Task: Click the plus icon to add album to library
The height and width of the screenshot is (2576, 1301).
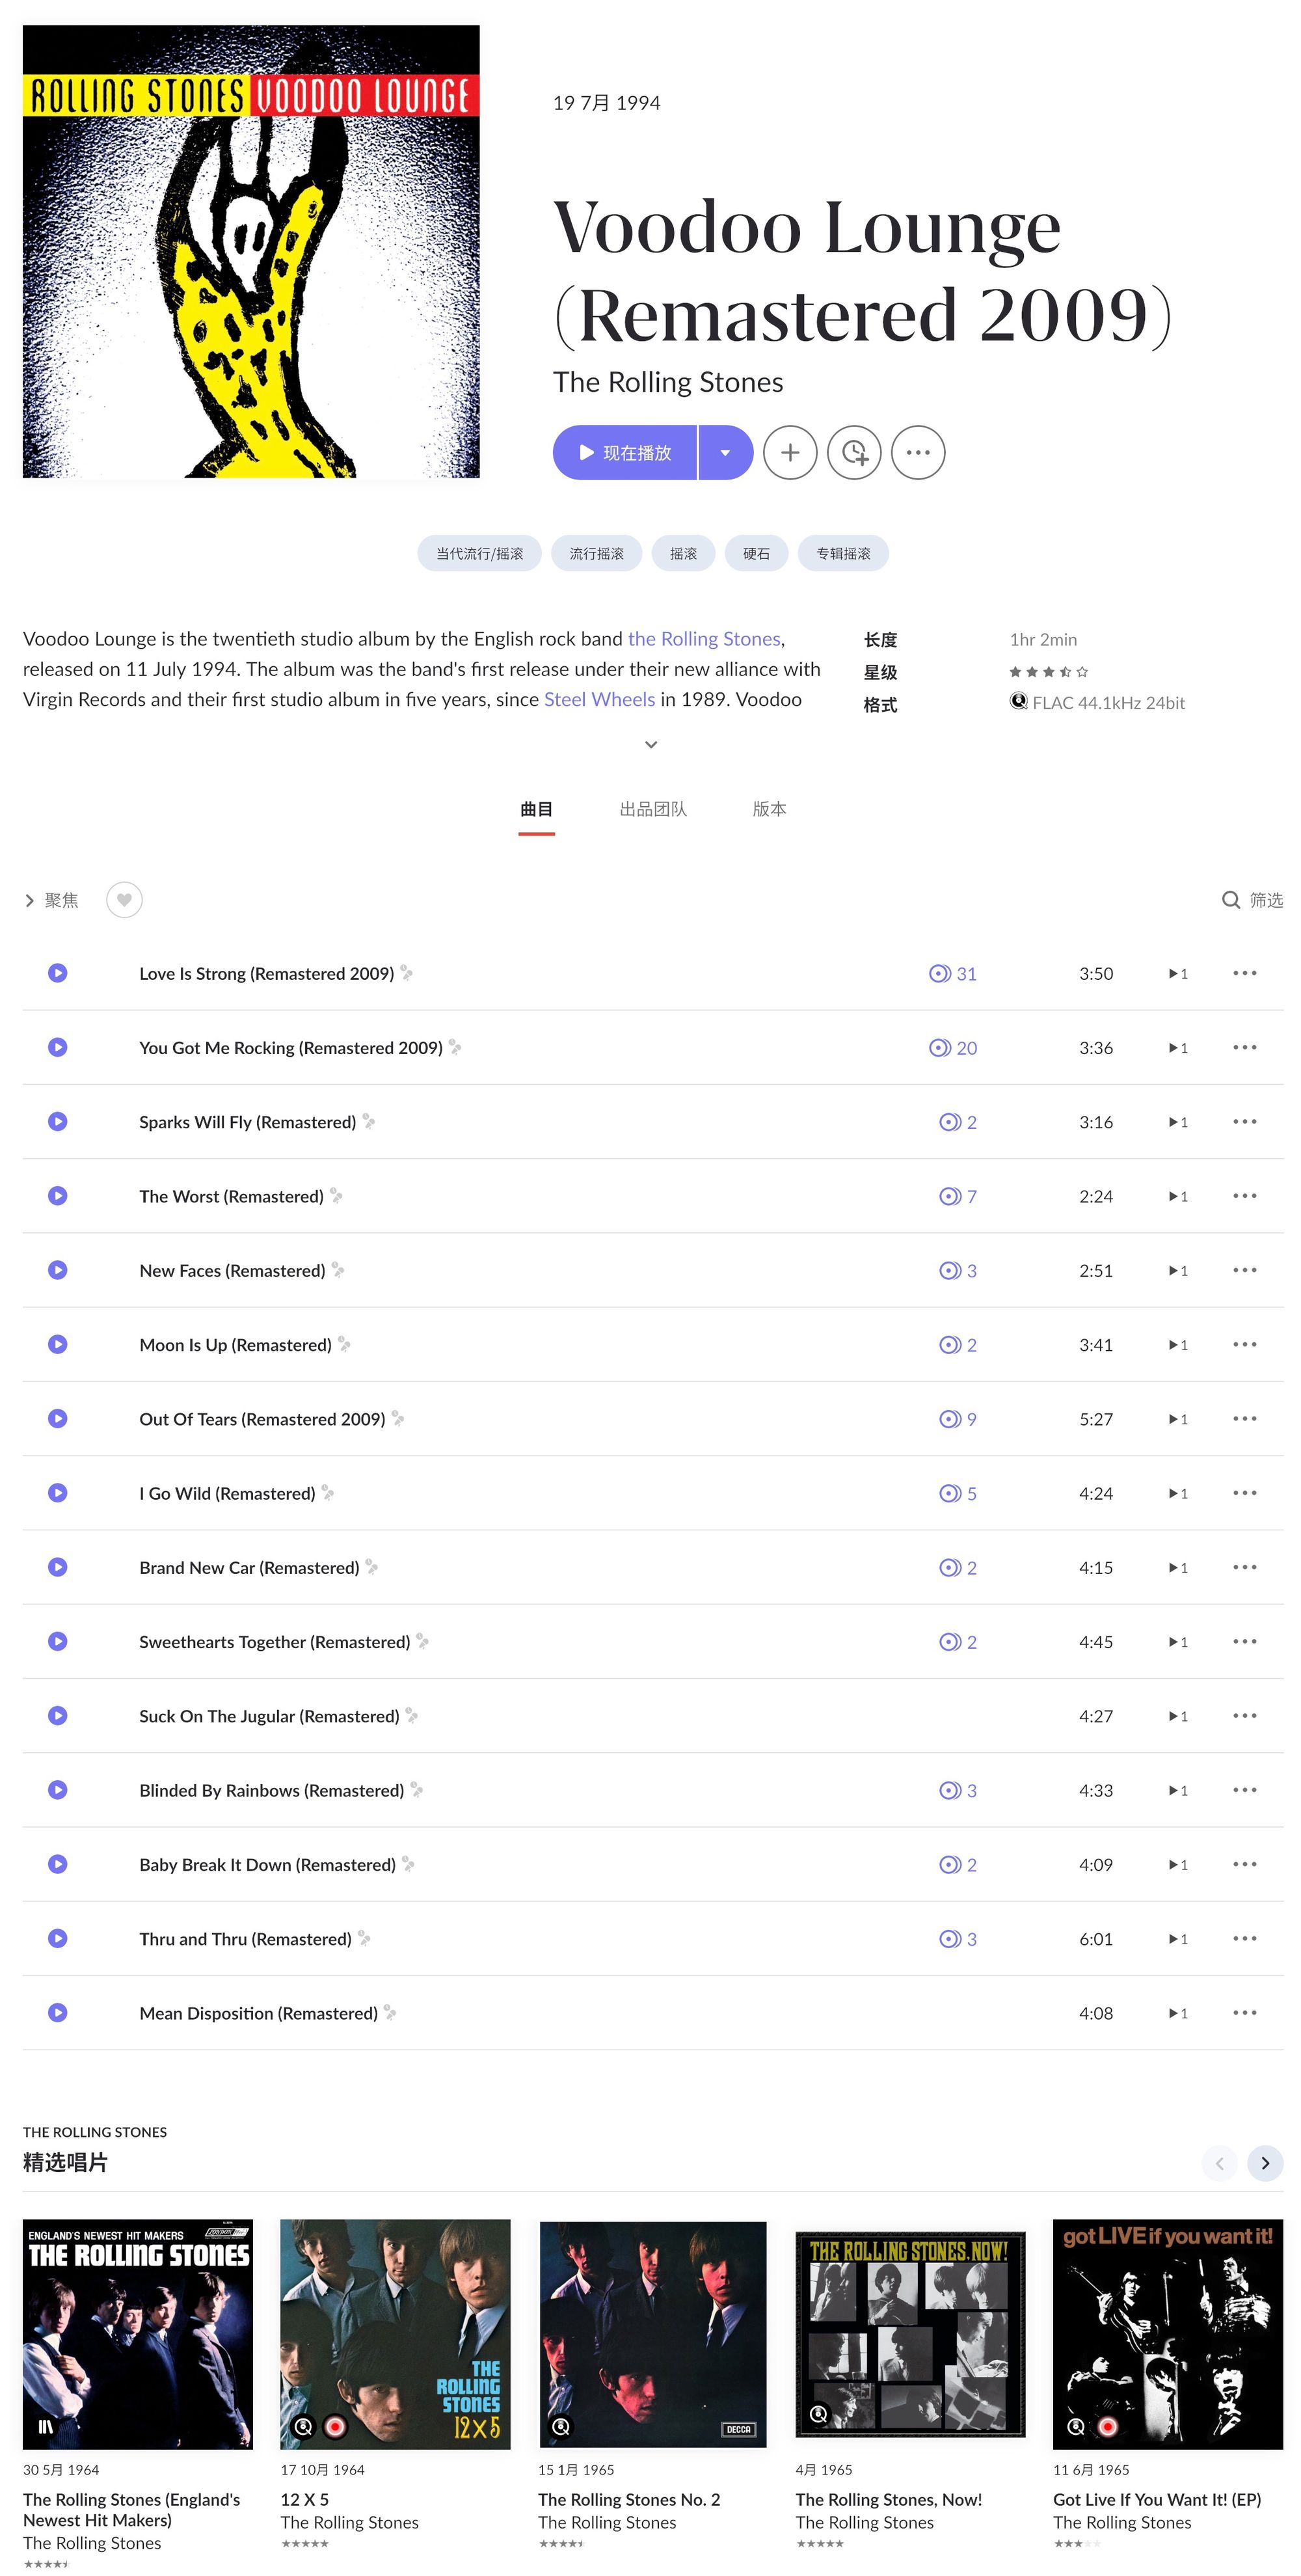Action: tap(789, 452)
